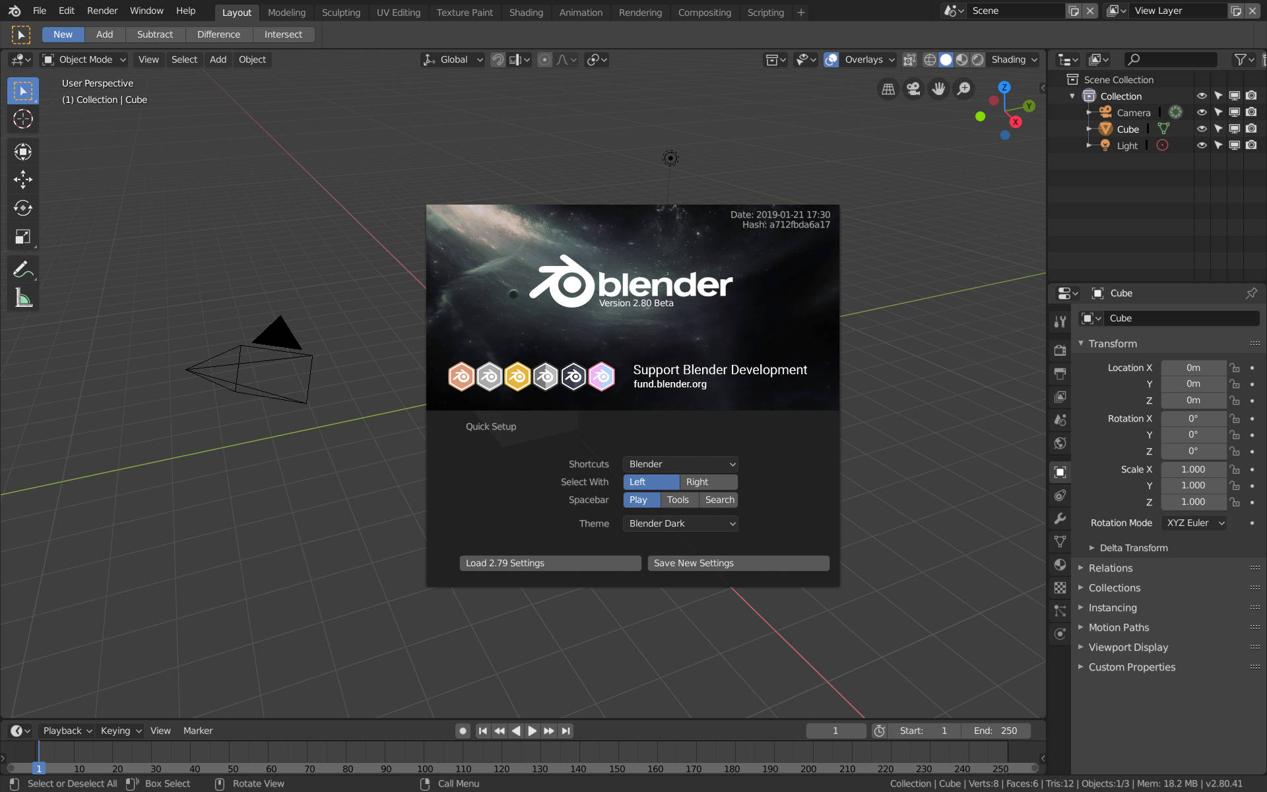Set Spacebar action to Tools

point(679,500)
